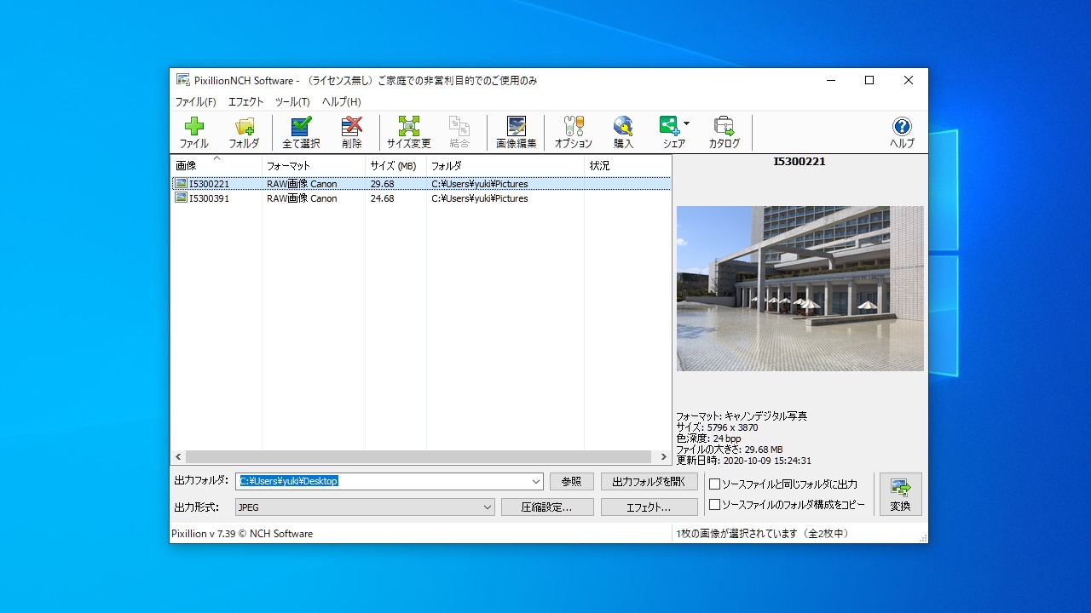This screenshot has height=613, width=1091.
Task: Click folder path cell of I5300221
Action: pyautogui.click(x=479, y=184)
